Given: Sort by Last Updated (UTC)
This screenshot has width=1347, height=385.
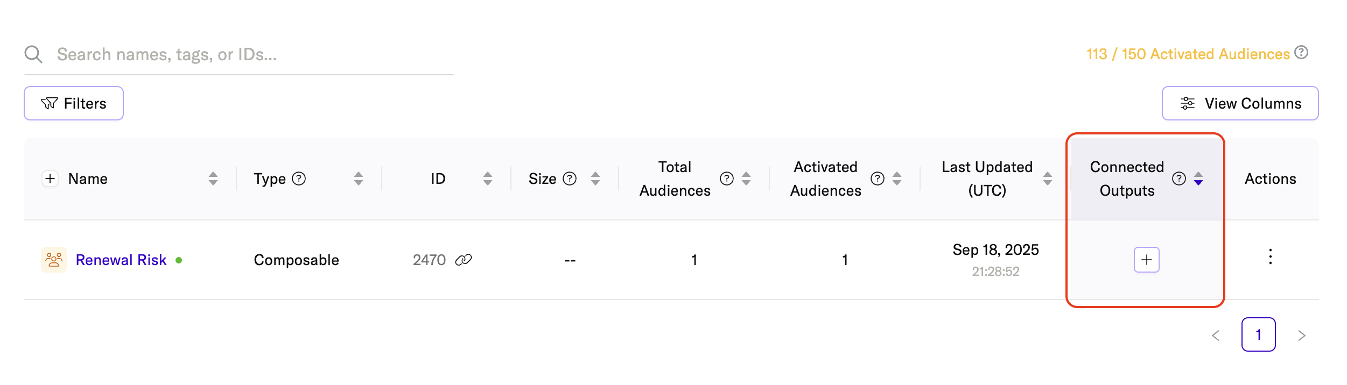Looking at the screenshot, I should (x=1048, y=179).
